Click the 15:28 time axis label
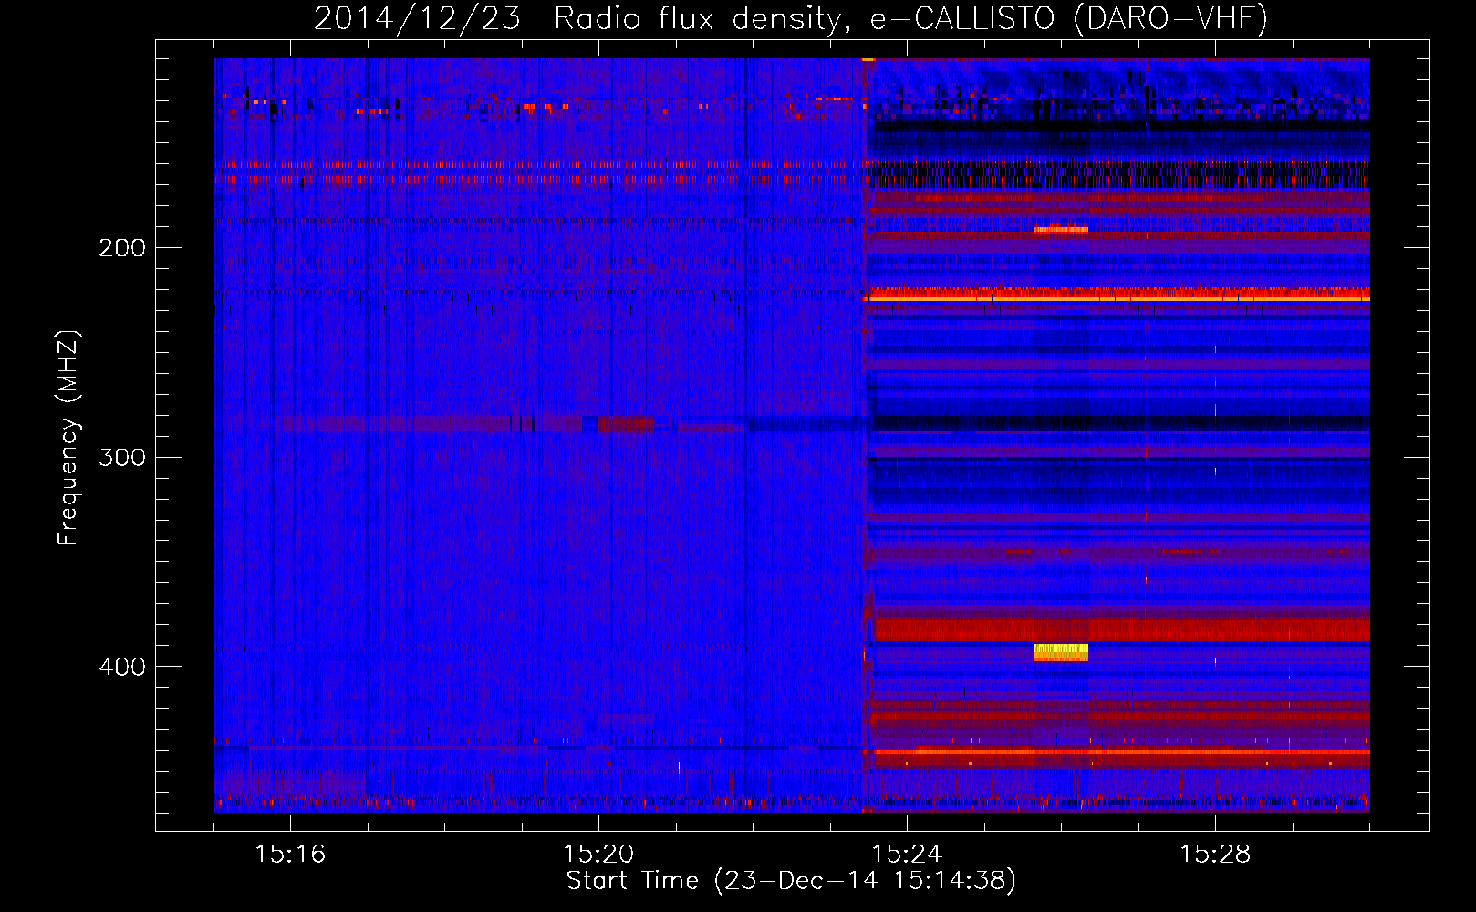1476x912 pixels. coord(1215,854)
